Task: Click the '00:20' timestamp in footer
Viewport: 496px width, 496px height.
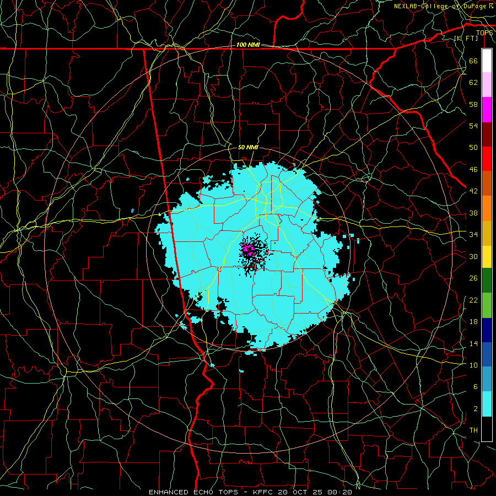Action: (x=339, y=492)
